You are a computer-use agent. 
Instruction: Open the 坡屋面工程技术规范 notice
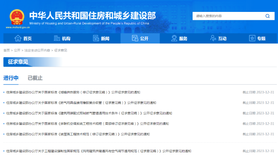[78, 134]
